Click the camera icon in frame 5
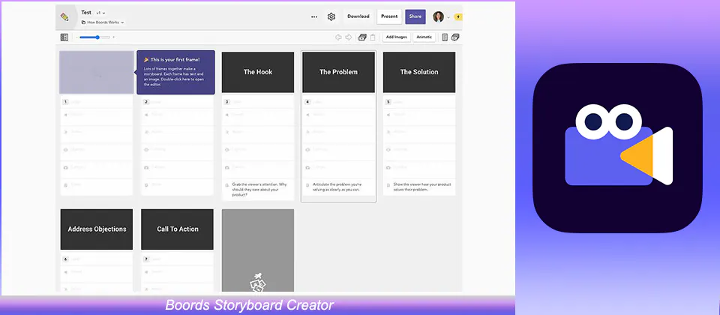Viewport: 720px width, 315px height. click(x=388, y=166)
